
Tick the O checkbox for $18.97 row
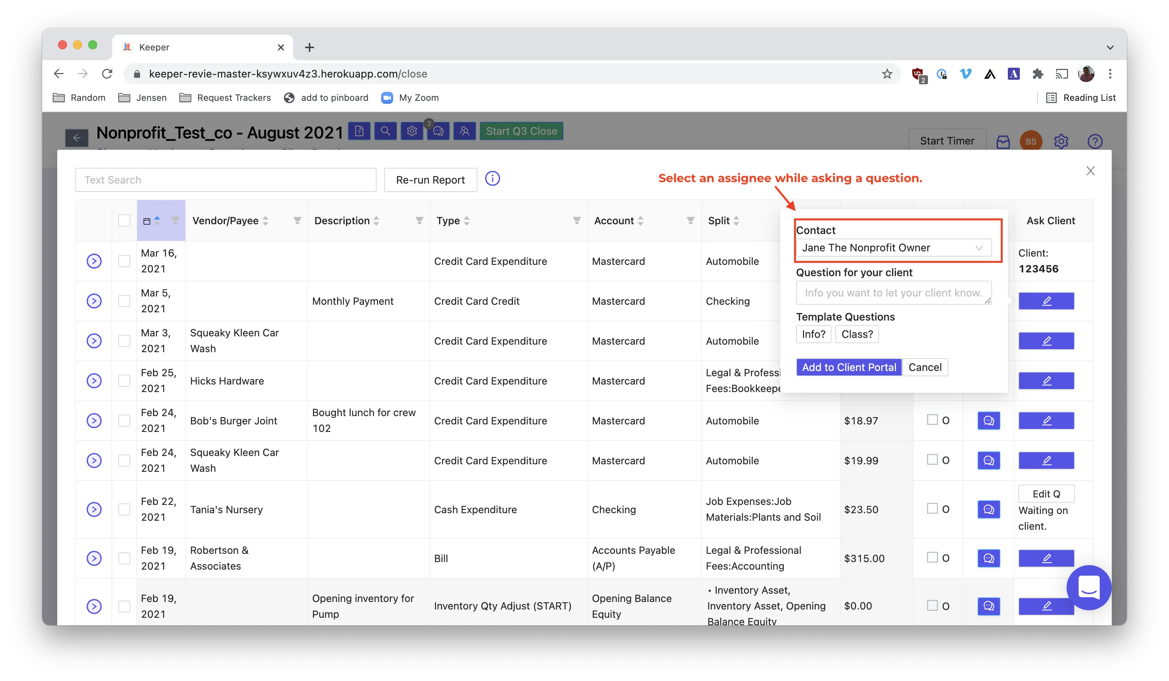pos(932,420)
